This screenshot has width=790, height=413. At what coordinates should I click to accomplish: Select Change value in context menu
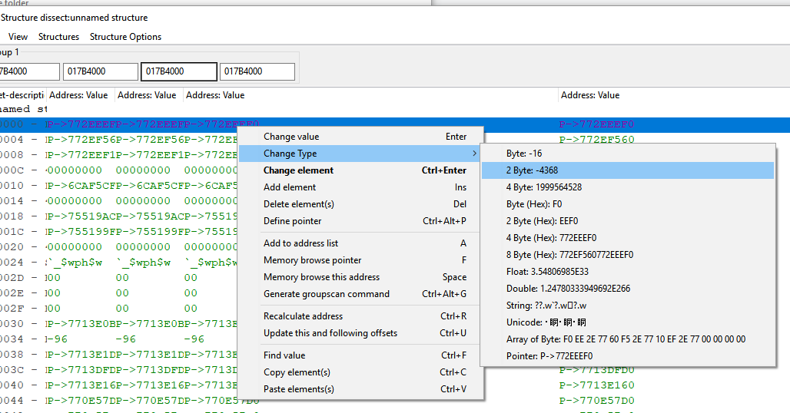[290, 137]
